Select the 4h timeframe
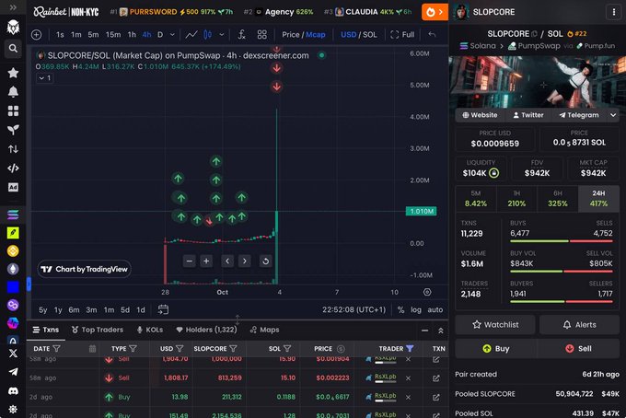The image size is (626, 418). tap(146, 35)
